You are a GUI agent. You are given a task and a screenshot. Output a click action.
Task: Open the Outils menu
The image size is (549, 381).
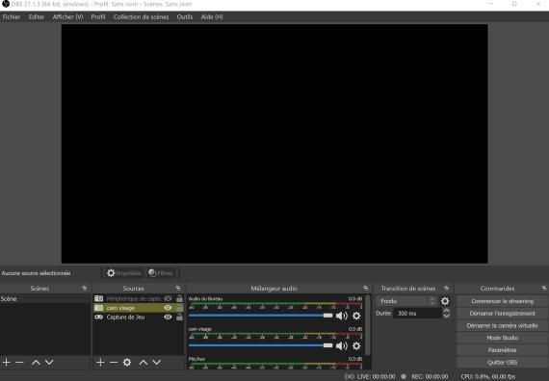coord(185,16)
